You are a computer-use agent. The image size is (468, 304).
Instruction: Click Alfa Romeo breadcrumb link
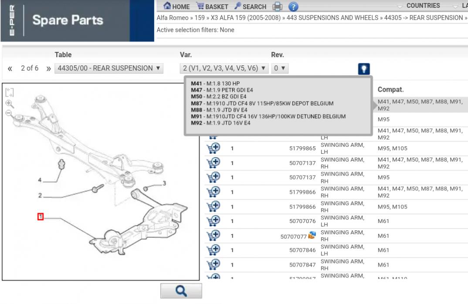tap(173, 18)
